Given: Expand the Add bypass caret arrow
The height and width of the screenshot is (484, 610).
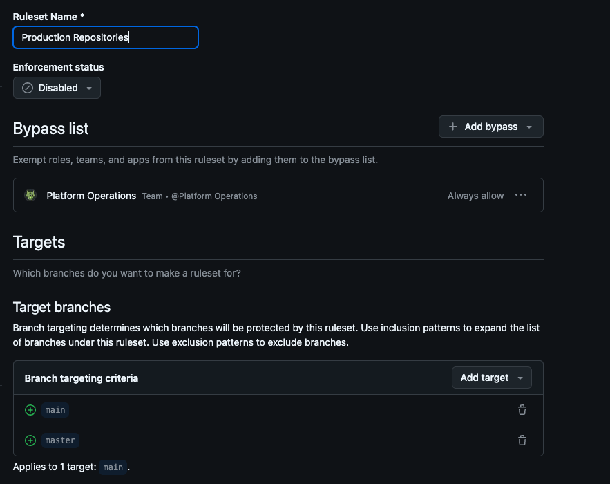Looking at the screenshot, I should (x=529, y=127).
